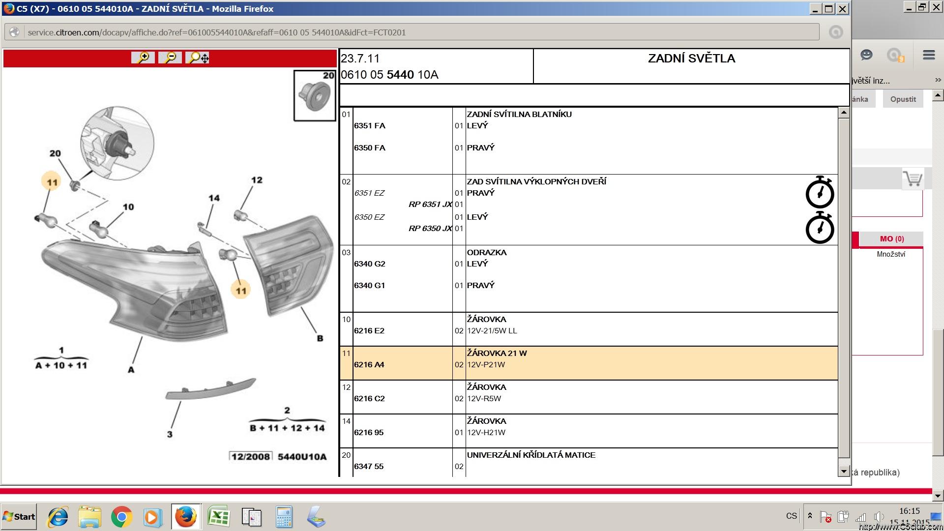944x531 pixels.
Task: Open the MO (0) tab
Action: coord(891,239)
